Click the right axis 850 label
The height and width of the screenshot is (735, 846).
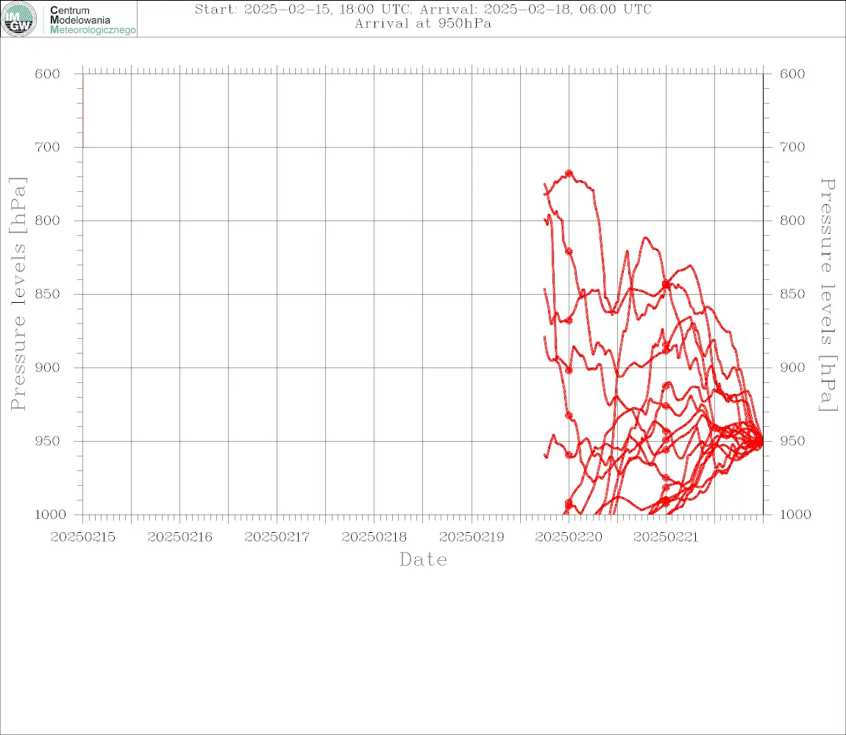click(x=792, y=295)
